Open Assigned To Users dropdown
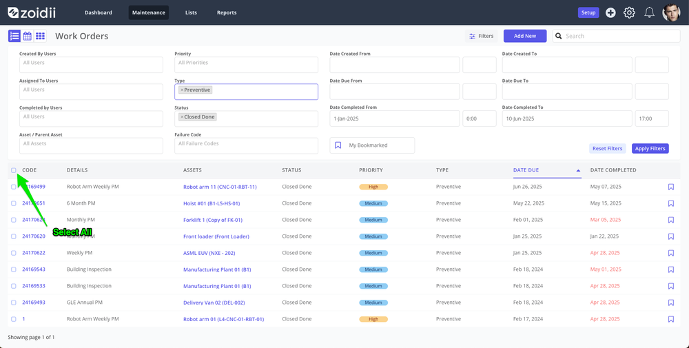Viewport: 689px width, 348px height. [91, 92]
